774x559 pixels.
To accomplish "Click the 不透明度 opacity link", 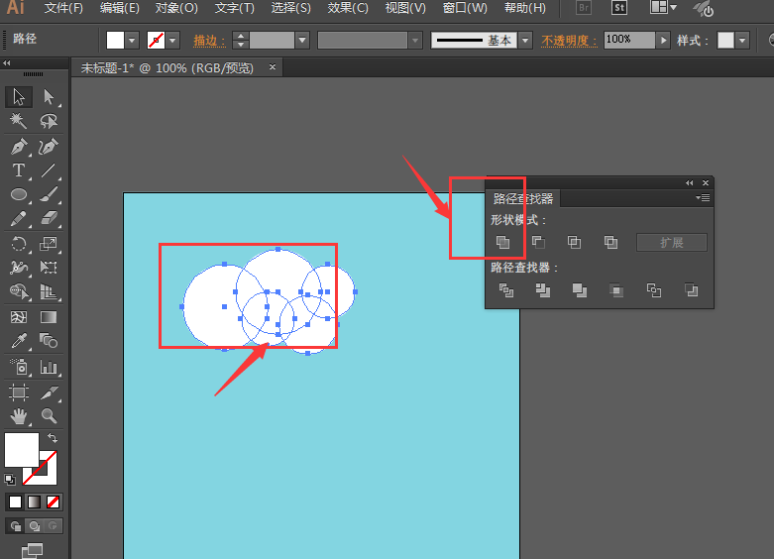I will (568, 40).
